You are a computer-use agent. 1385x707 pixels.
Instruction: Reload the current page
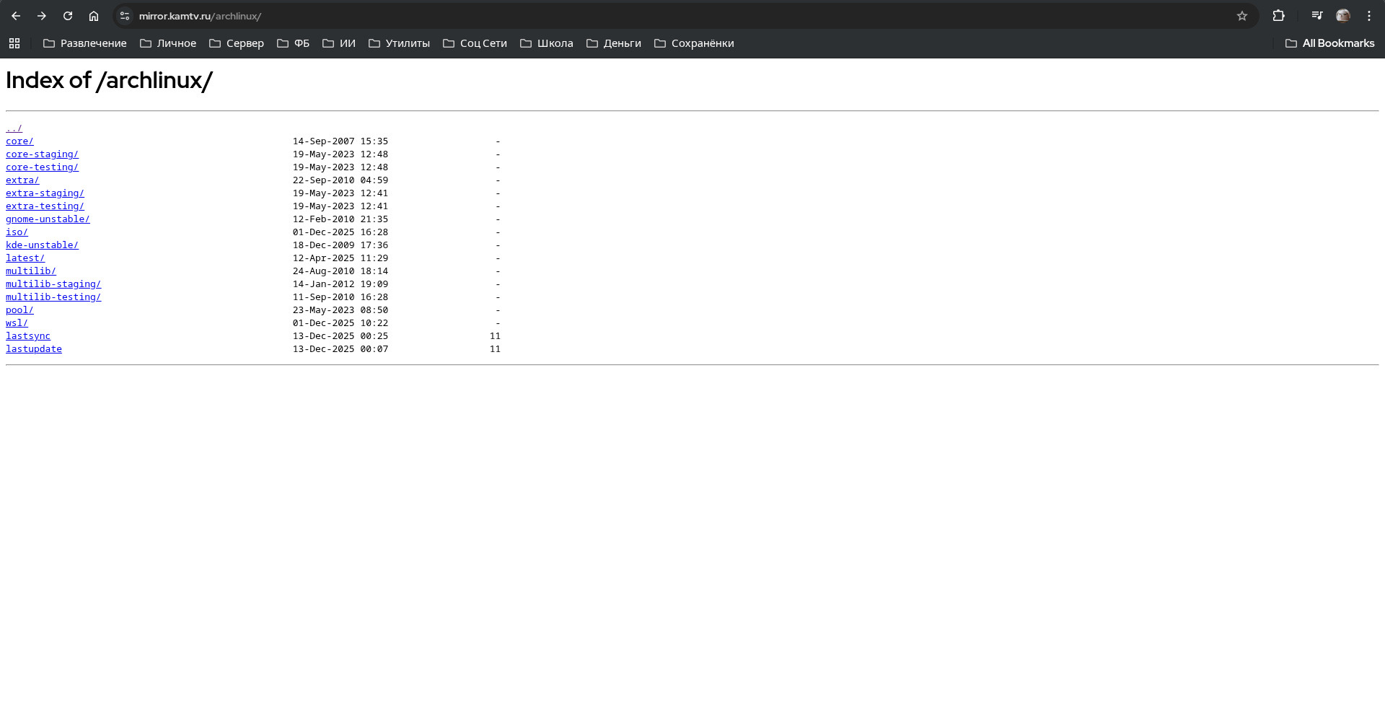(x=68, y=16)
